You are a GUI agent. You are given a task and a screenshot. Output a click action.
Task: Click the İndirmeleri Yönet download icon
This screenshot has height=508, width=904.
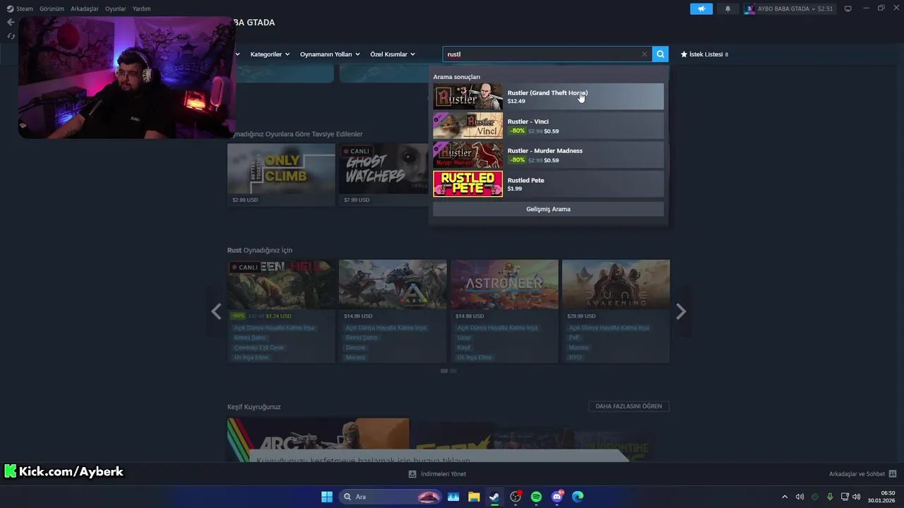point(412,474)
